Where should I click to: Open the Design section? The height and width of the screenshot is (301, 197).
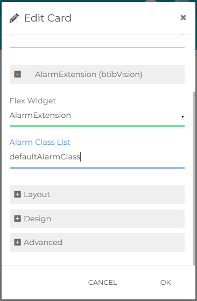(97, 219)
